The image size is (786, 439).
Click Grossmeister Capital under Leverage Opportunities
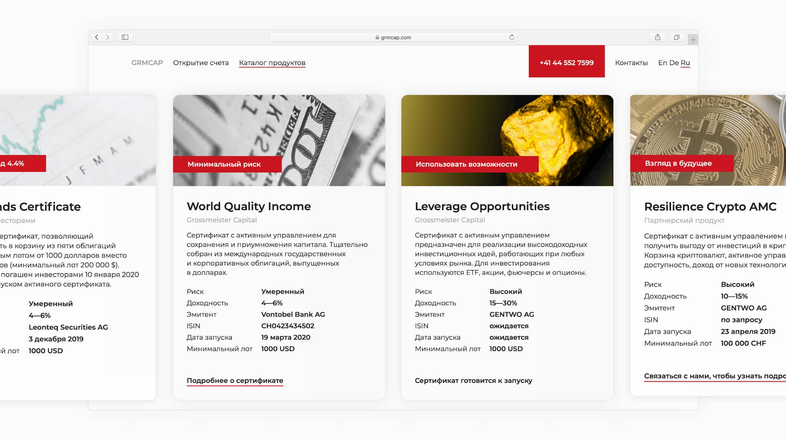(450, 220)
